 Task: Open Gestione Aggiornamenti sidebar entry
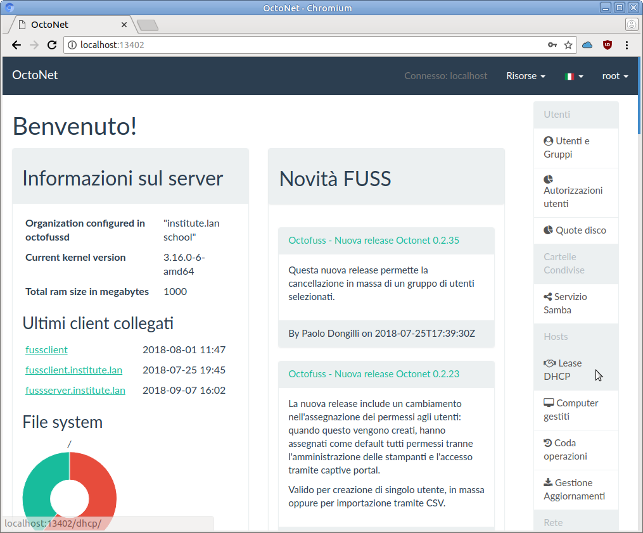[x=576, y=489]
